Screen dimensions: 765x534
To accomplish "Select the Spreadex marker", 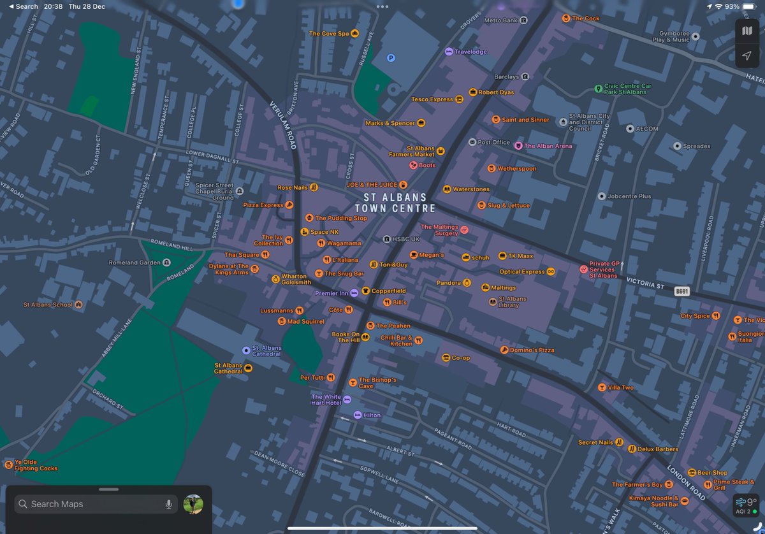I will click(x=677, y=146).
